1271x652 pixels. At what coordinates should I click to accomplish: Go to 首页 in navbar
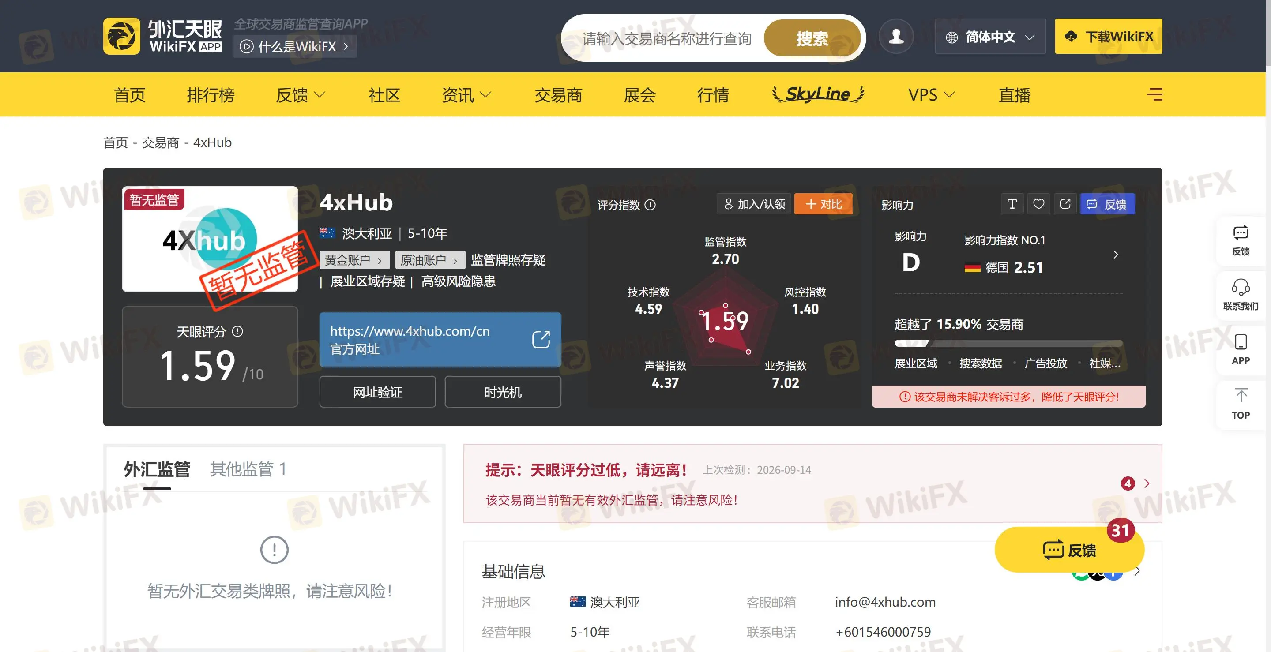click(x=130, y=95)
